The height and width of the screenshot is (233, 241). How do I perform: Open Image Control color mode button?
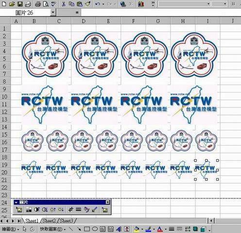(29, 210)
